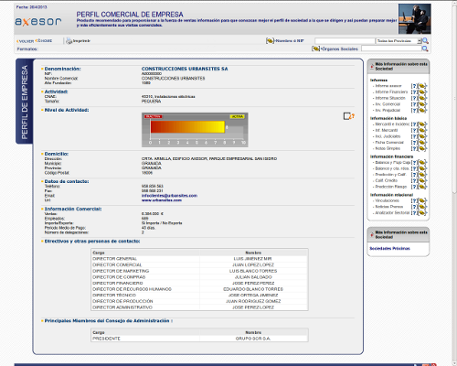Click the coin icon for Calif. Crédito
The height and width of the screenshot is (366, 457).
421,181
